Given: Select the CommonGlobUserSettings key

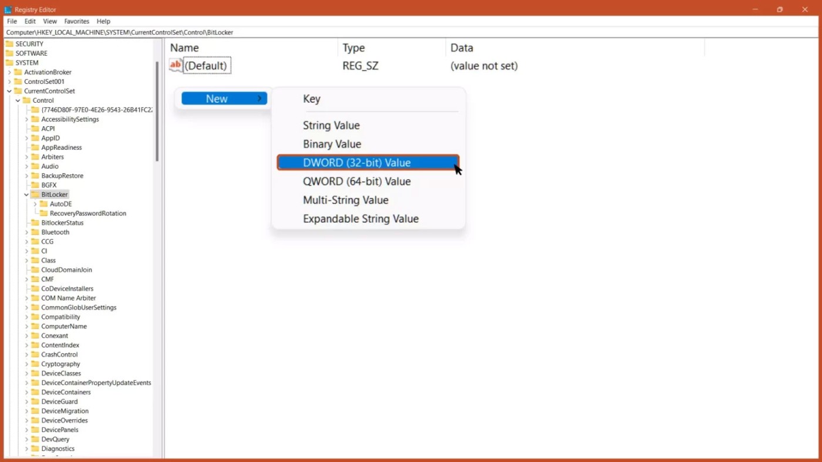Looking at the screenshot, I should (x=79, y=307).
